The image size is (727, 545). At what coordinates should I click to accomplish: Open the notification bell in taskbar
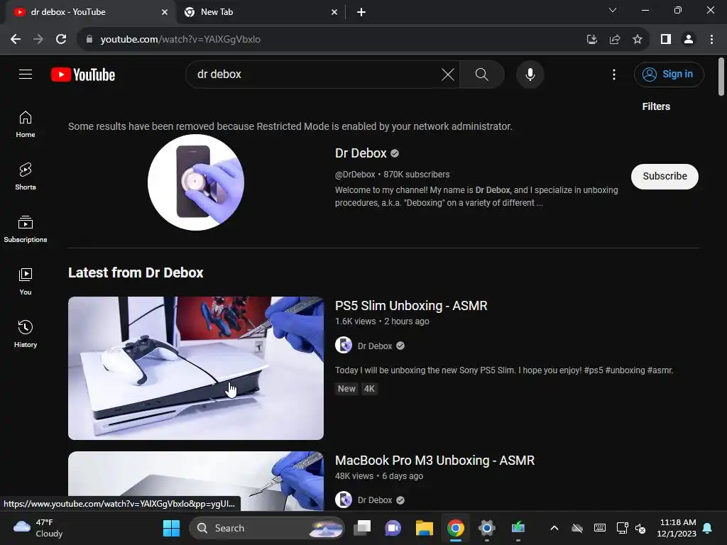coord(708,528)
